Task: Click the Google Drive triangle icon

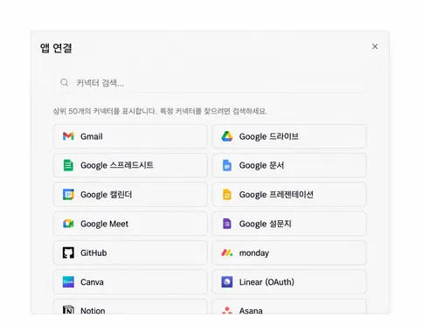Action: [x=227, y=136]
